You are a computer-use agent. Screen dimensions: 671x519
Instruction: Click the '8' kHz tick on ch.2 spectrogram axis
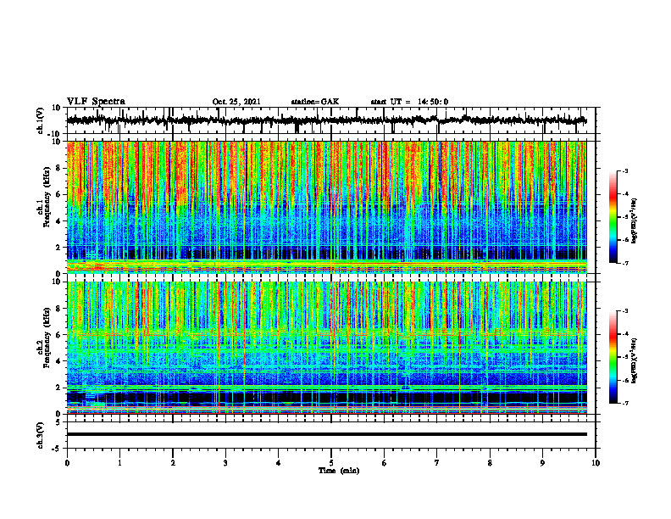(59, 309)
